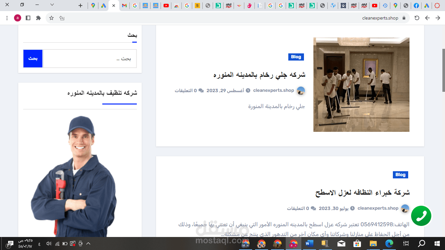
Task: Bookmark this page with the star icon
Action: pyautogui.click(x=51, y=18)
